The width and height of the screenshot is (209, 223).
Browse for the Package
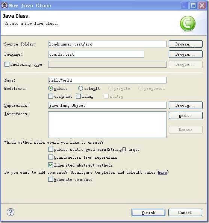pyautogui.click(x=186, y=54)
